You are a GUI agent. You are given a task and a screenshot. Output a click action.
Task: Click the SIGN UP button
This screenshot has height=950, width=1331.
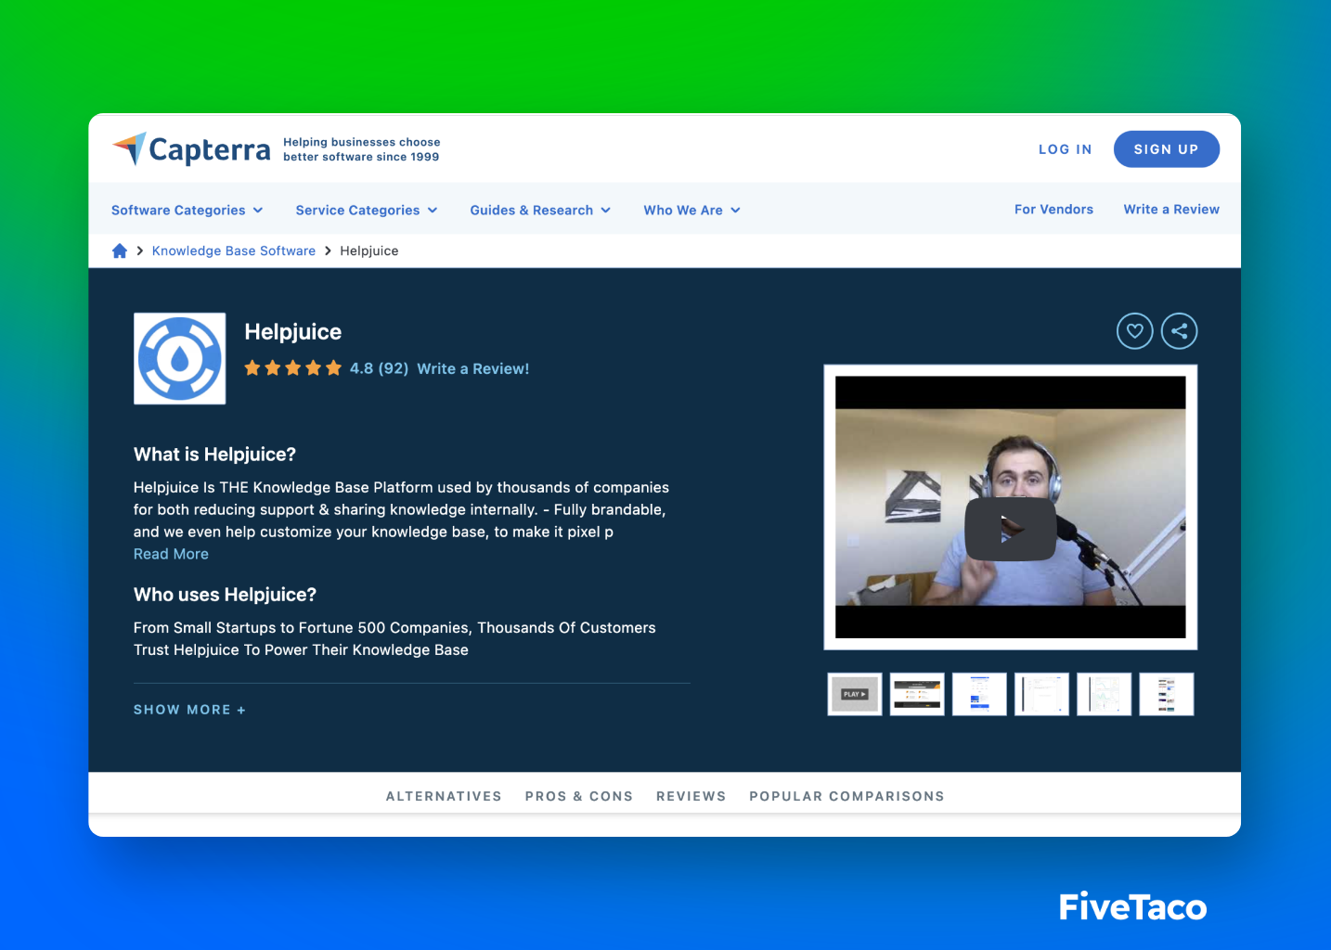click(1167, 149)
